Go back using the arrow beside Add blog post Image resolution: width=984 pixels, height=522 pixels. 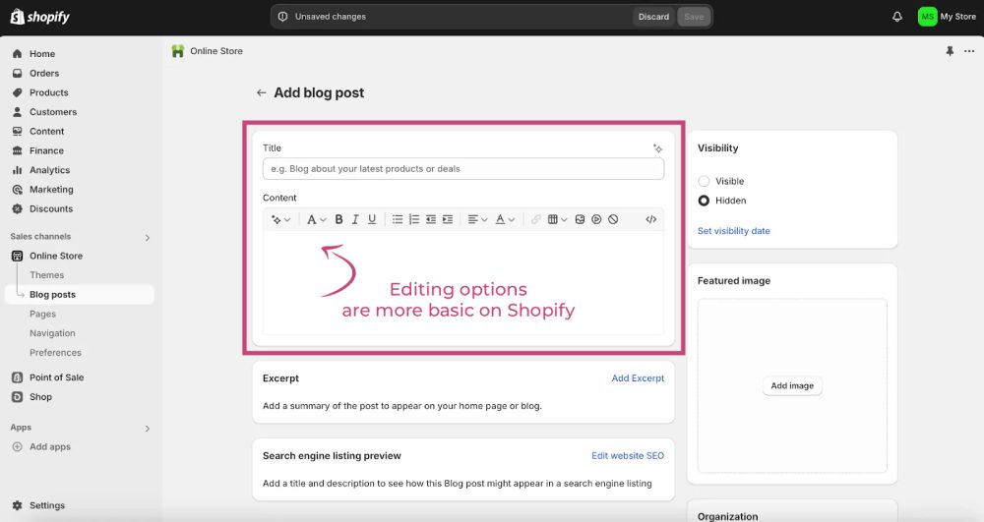pos(261,93)
